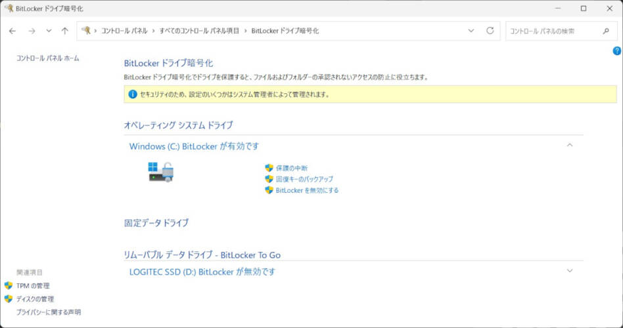This screenshot has height=328, width=623.
Task: Open プライバシーに関する声明 link
Action: coord(49,312)
